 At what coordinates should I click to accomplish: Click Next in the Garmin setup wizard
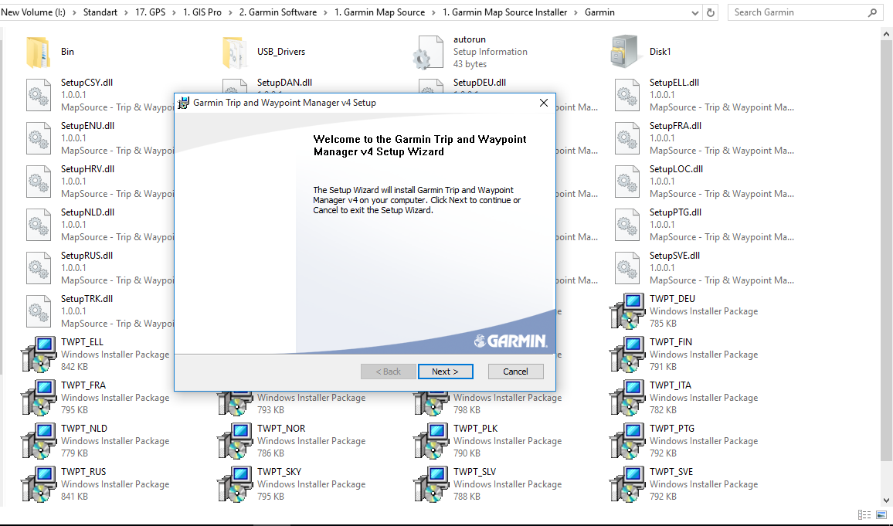click(x=446, y=372)
